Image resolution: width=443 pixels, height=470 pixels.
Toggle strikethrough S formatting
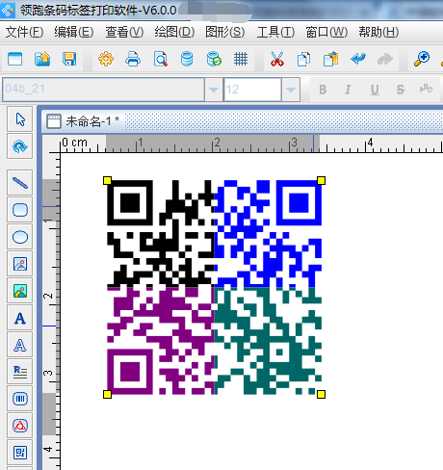point(401,90)
